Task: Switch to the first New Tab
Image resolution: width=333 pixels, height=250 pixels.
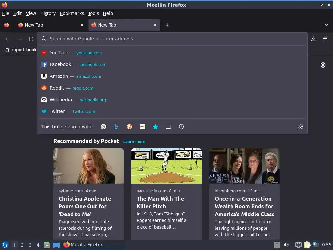Action: tap(50, 25)
